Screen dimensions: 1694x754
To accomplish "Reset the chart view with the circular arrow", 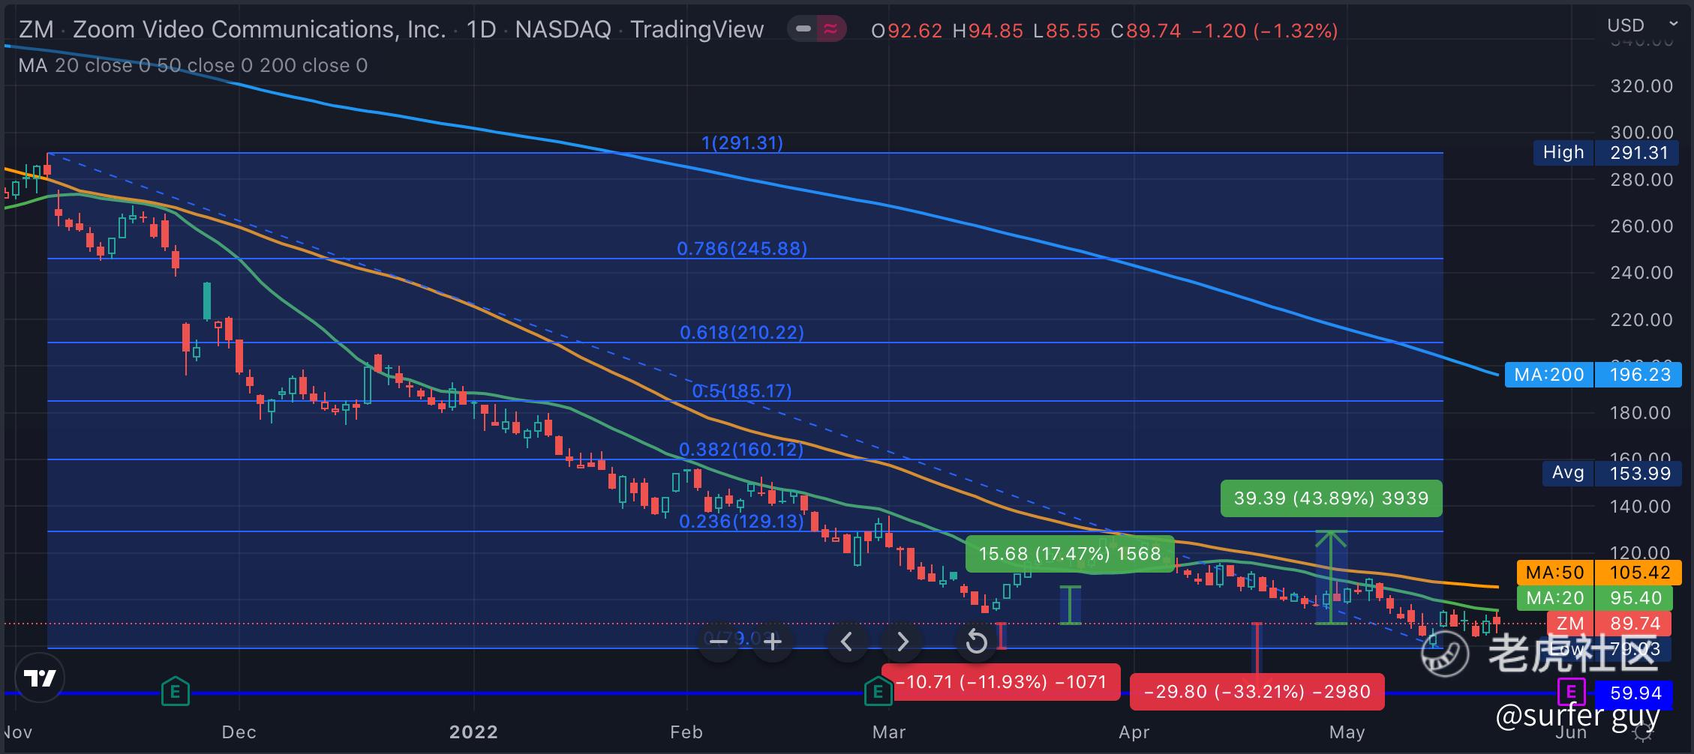I will coord(976,642).
